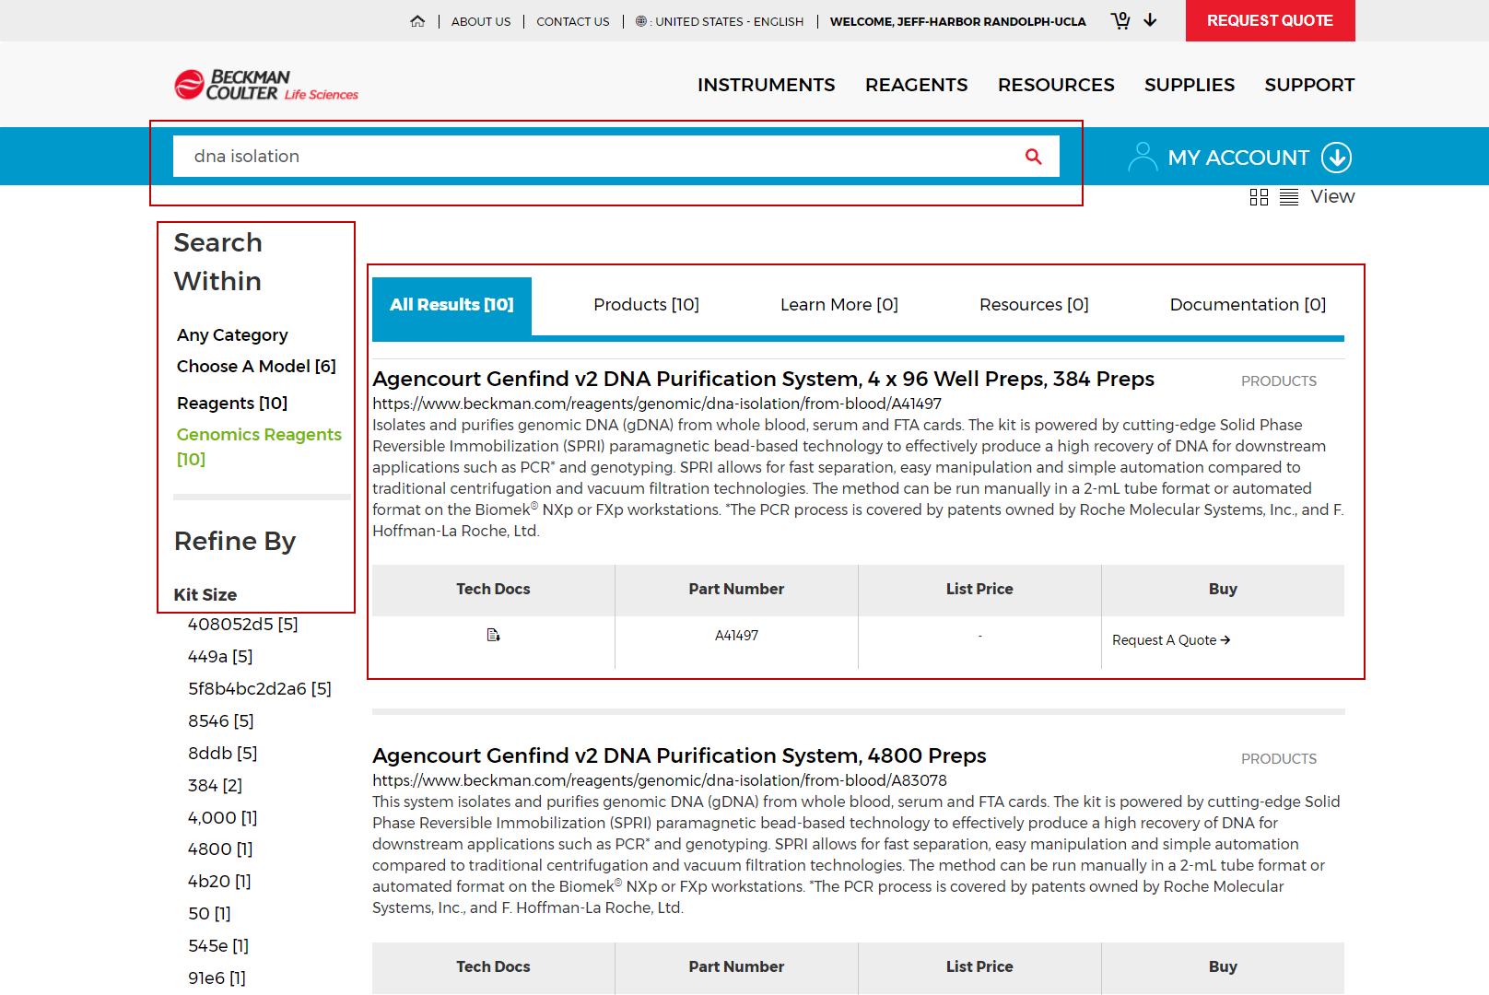This screenshot has height=995, width=1489.
Task: Click Request A Quote for A41497
Action: 1171,640
